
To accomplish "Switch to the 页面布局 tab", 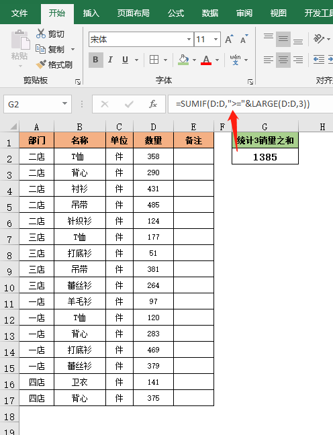I will [x=133, y=13].
